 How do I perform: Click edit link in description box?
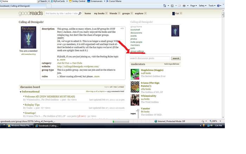click(122, 28)
